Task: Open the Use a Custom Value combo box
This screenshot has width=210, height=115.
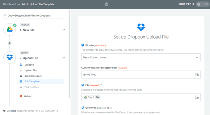Action: (141, 57)
